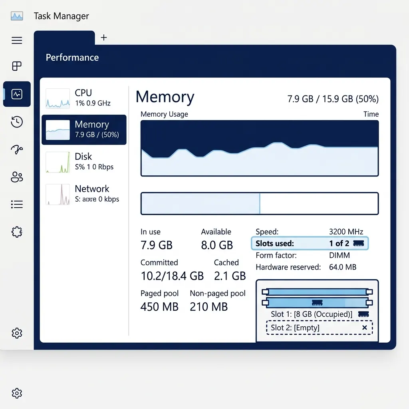Viewport: 409px width, 409px height.
Task: Add a new tab with plus
Action: coord(104,38)
